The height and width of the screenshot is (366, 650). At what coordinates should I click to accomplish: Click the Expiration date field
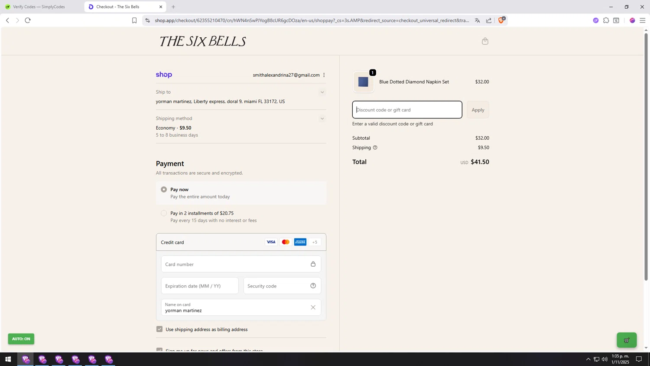(200, 286)
